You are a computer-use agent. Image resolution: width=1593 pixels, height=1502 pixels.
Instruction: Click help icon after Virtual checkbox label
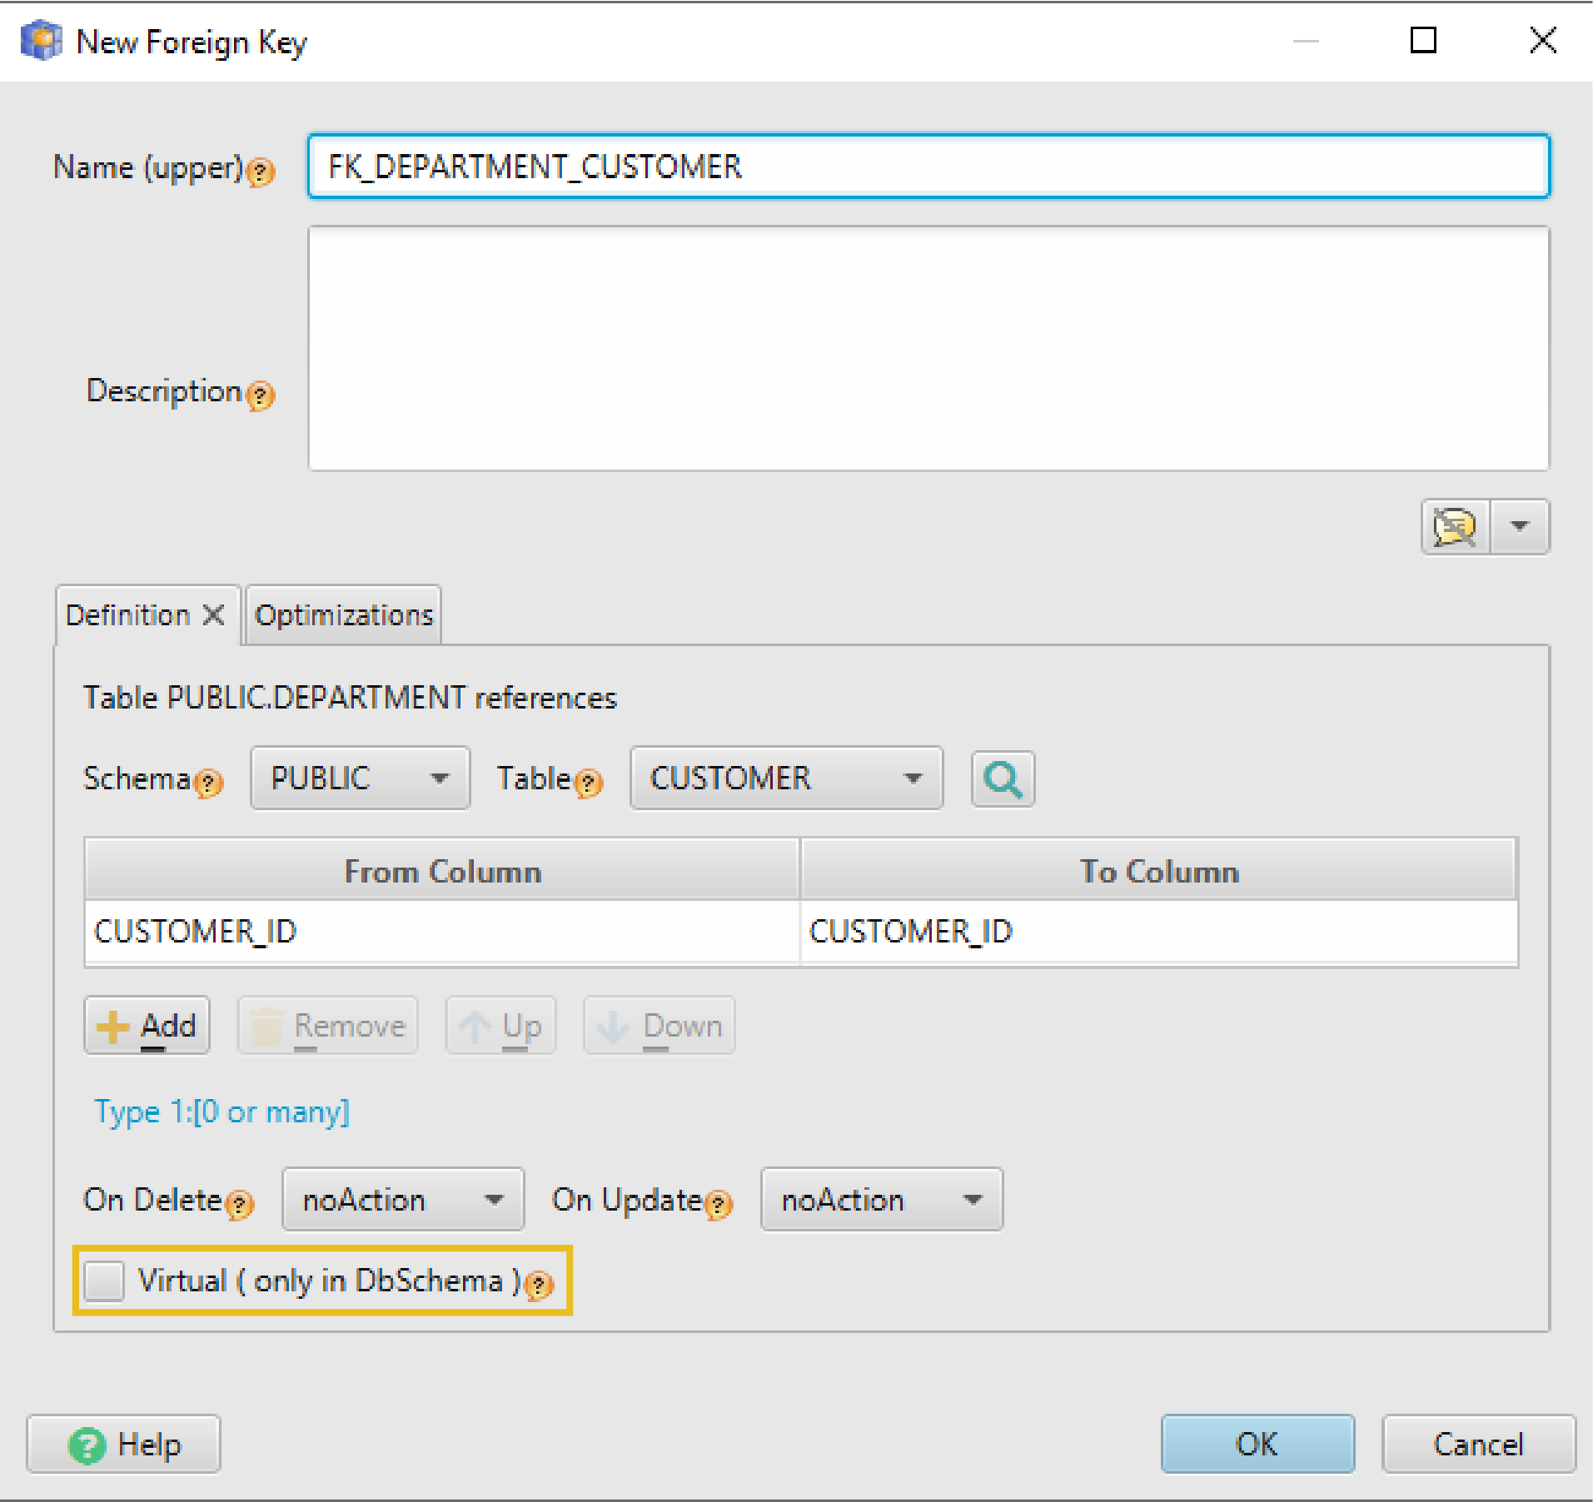coord(540,1285)
